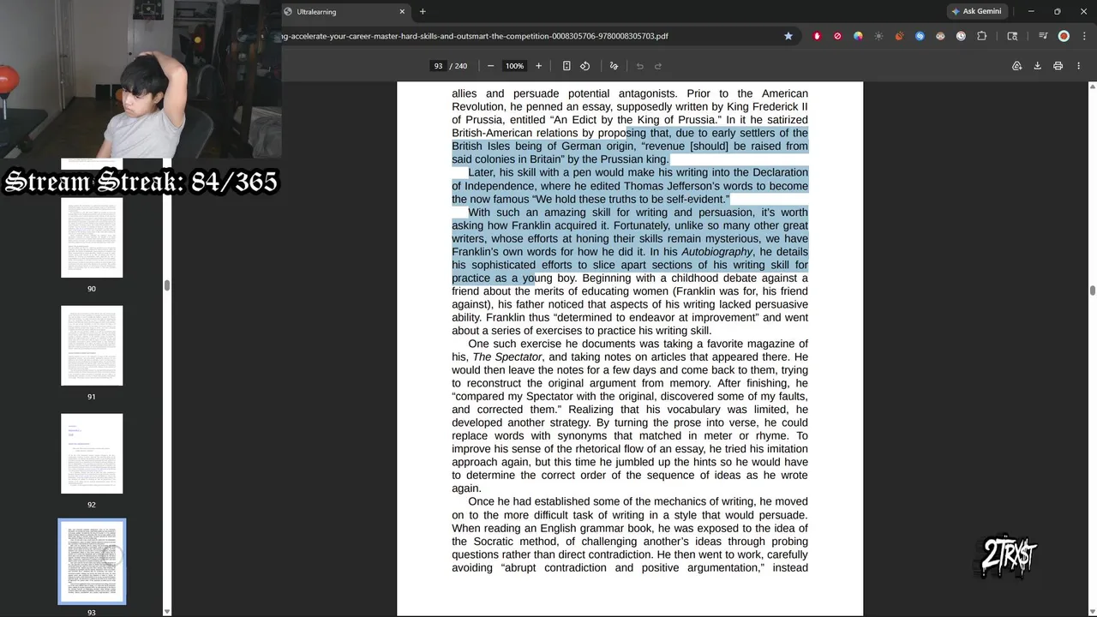Click Ask Gemini button
Viewport: 1097px width, 617px height.
pos(976,11)
